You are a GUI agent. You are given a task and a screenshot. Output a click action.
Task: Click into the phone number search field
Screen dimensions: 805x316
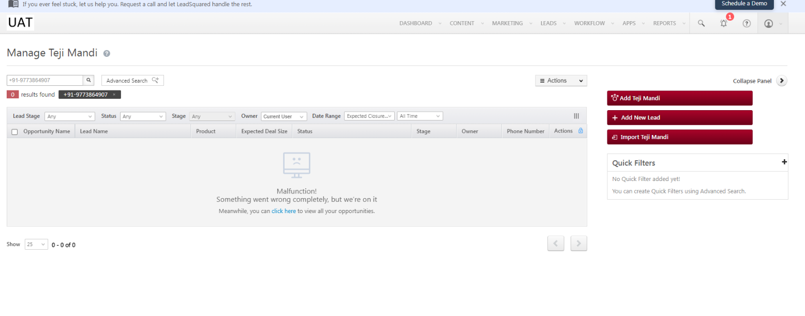[x=45, y=80]
